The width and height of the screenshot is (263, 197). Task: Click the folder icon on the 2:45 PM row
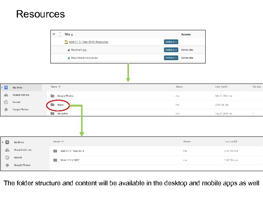(55, 160)
